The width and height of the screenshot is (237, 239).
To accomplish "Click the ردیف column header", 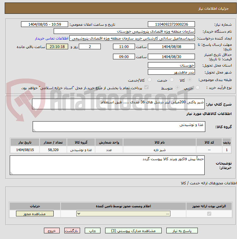I will point(227,142).
